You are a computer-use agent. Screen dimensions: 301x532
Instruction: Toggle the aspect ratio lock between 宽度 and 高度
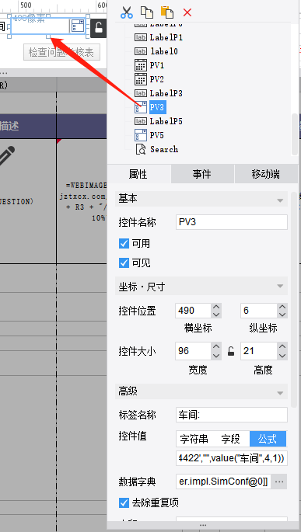pos(231,351)
